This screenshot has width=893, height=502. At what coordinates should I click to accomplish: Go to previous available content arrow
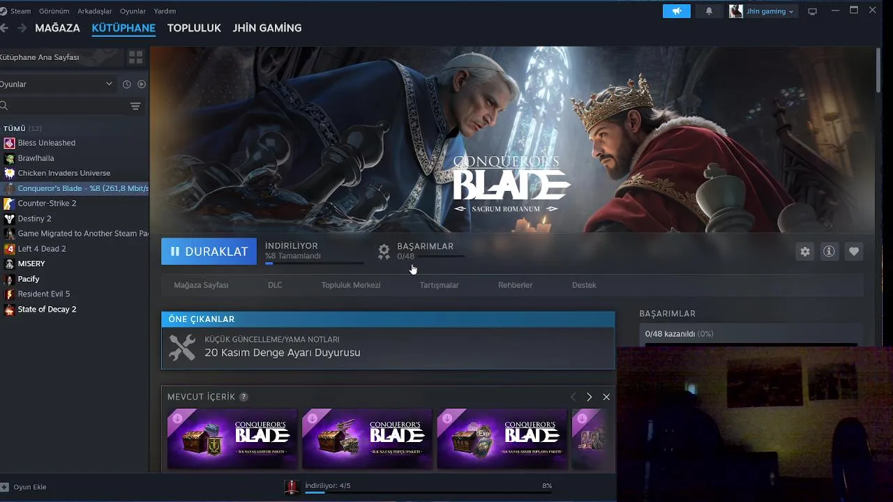(x=573, y=397)
